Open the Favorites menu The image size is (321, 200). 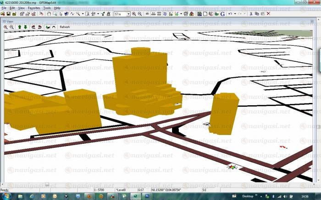[34, 8]
